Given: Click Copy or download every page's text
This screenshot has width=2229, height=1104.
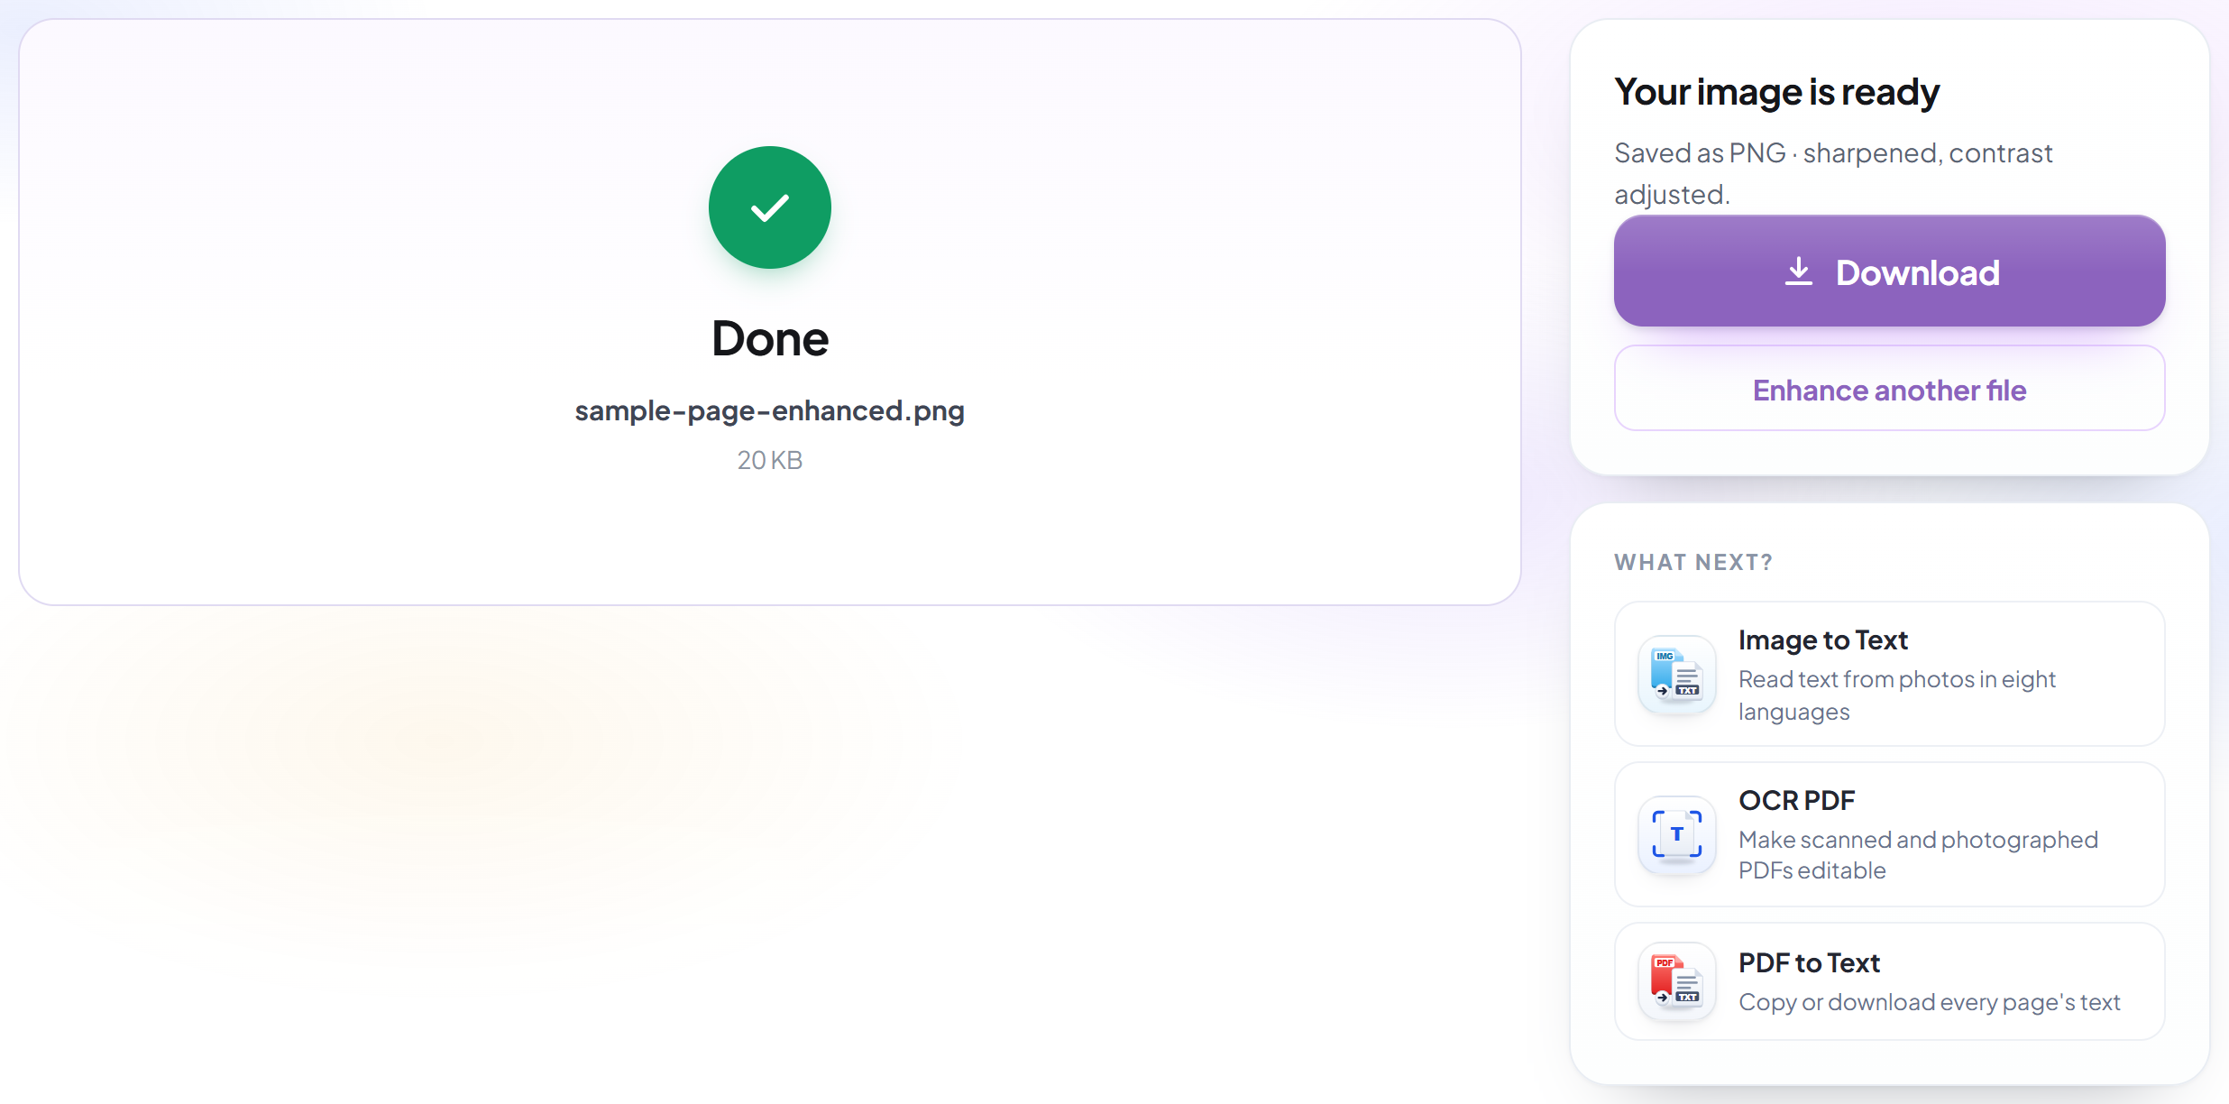Looking at the screenshot, I should 1929,1002.
